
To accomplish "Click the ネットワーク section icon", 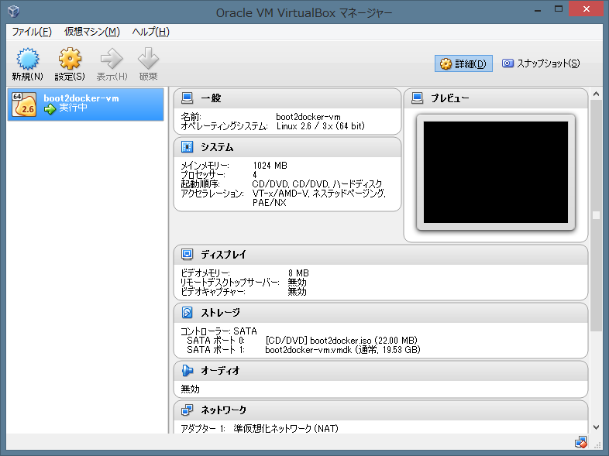I will click(188, 410).
